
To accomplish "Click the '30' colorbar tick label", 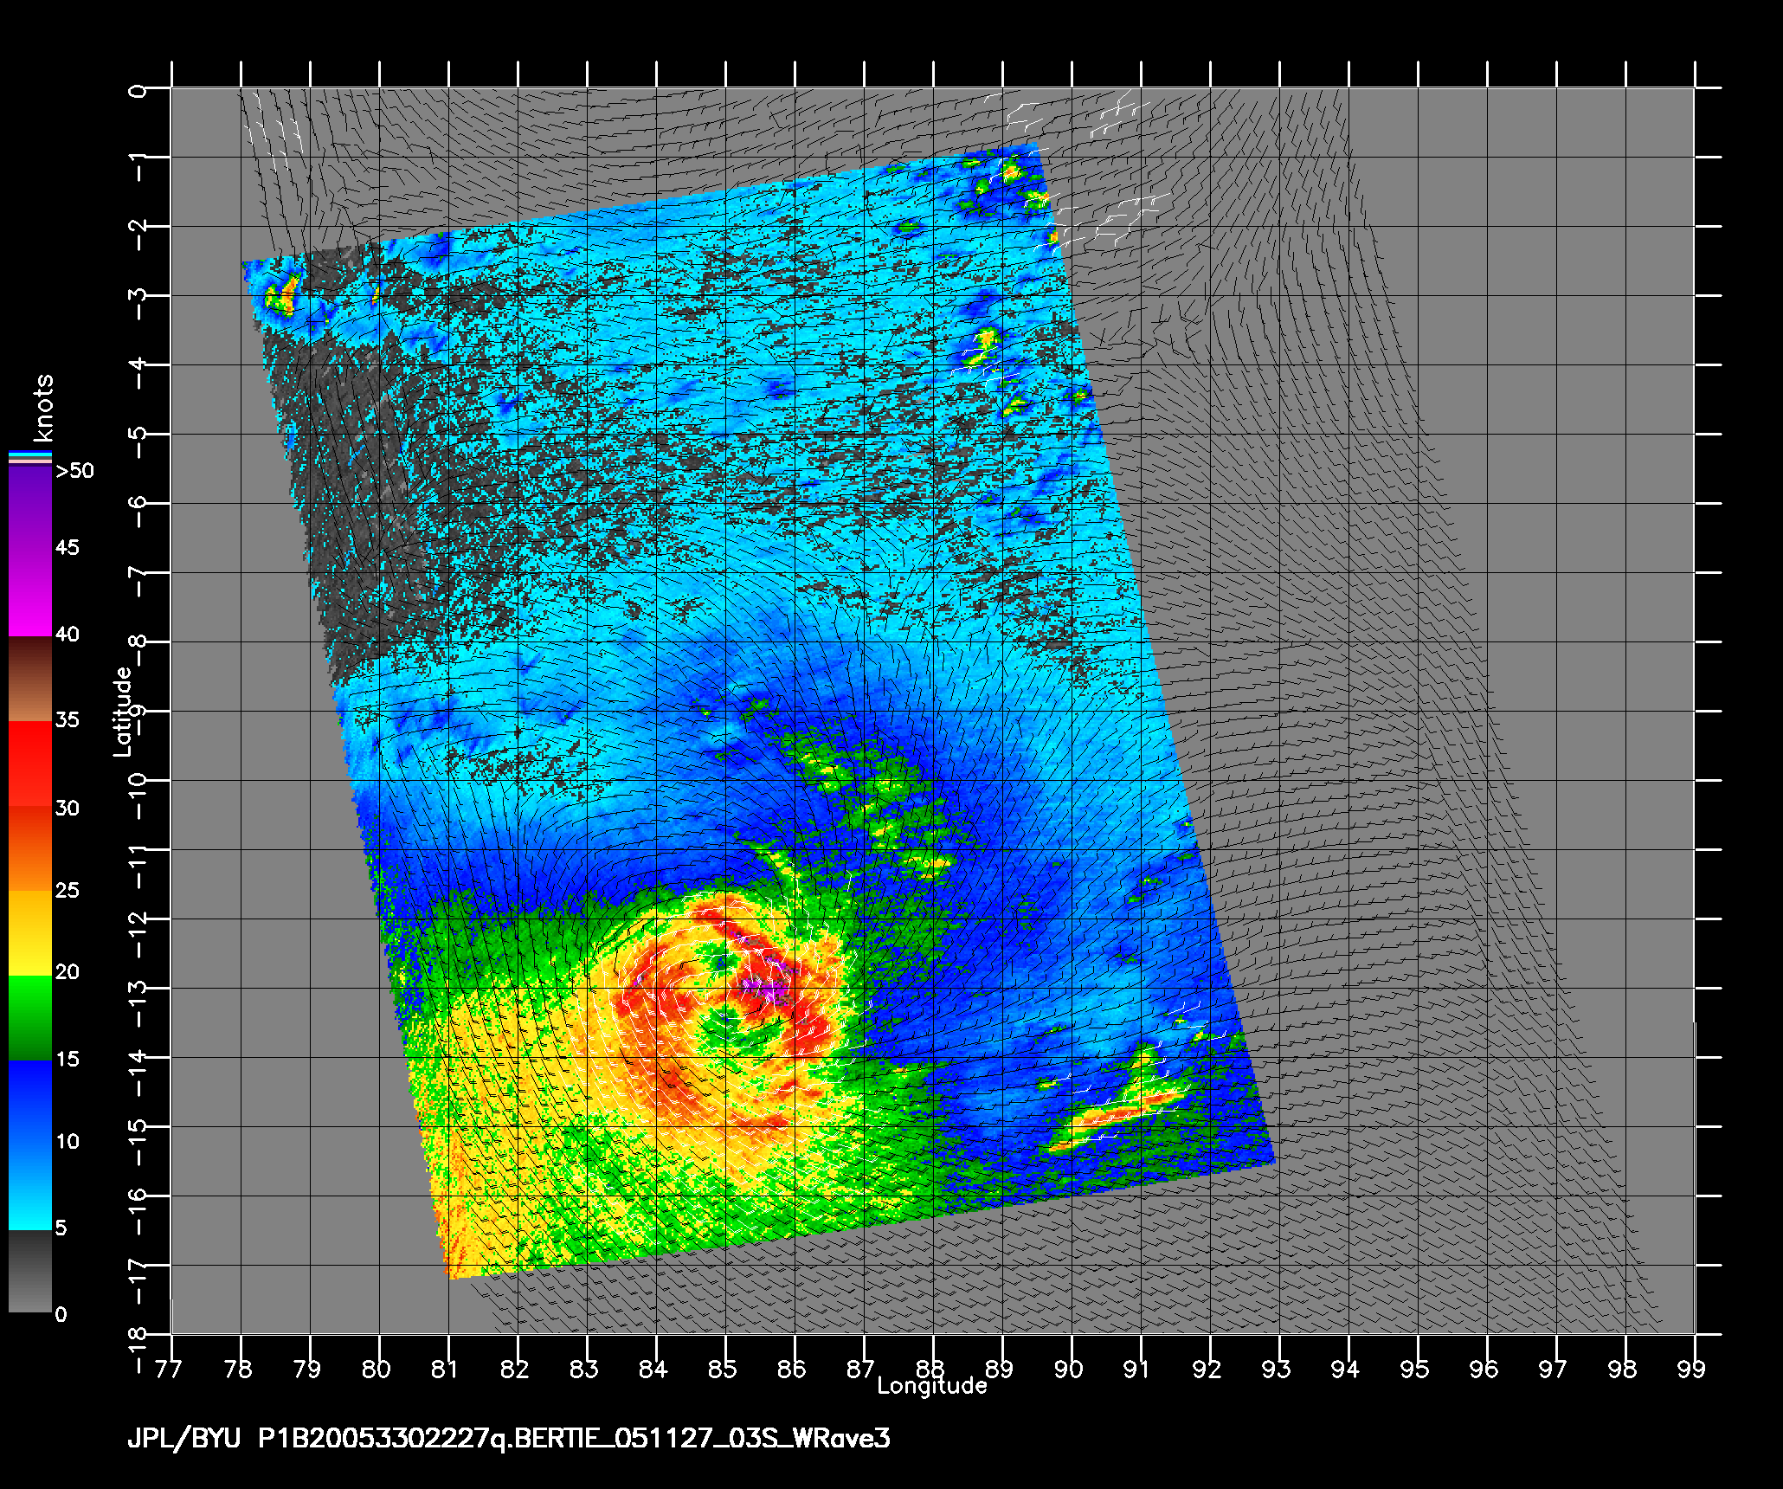I will (67, 809).
